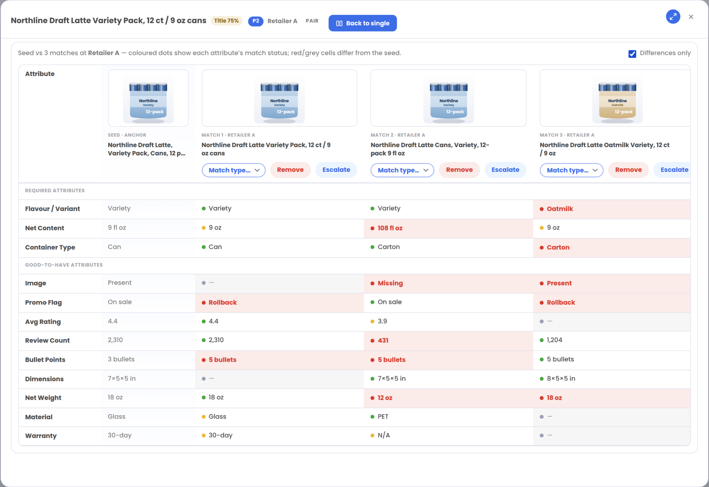Viewport: 709px width, 487px height.
Task: Click the expand fullscreen arrows icon
Action: pyautogui.click(x=673, y=17)
